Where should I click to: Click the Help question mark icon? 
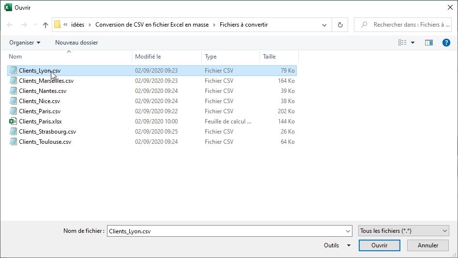tap(446, 43)
